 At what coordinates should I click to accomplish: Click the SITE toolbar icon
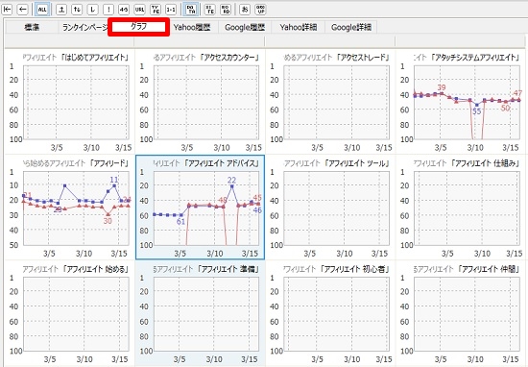pos(210,10)
